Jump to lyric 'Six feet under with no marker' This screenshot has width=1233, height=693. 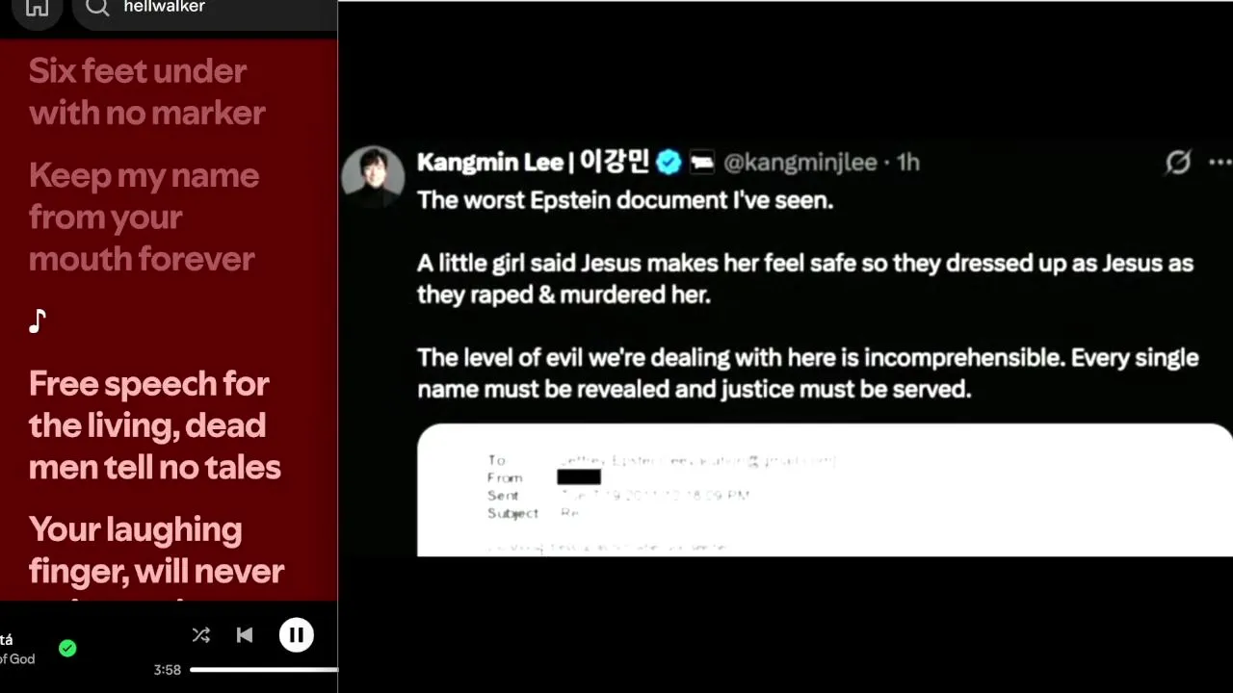pyautogui.click(x=146, y=91)
